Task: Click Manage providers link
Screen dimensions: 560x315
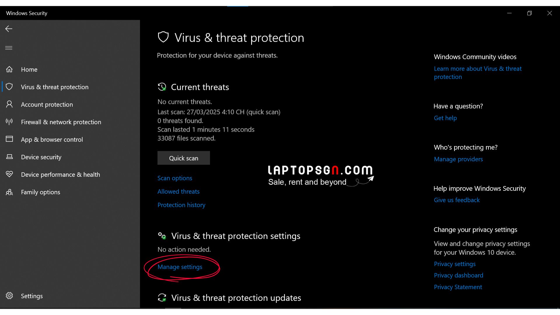Action: pyautogui.click(x=458, y=159)
